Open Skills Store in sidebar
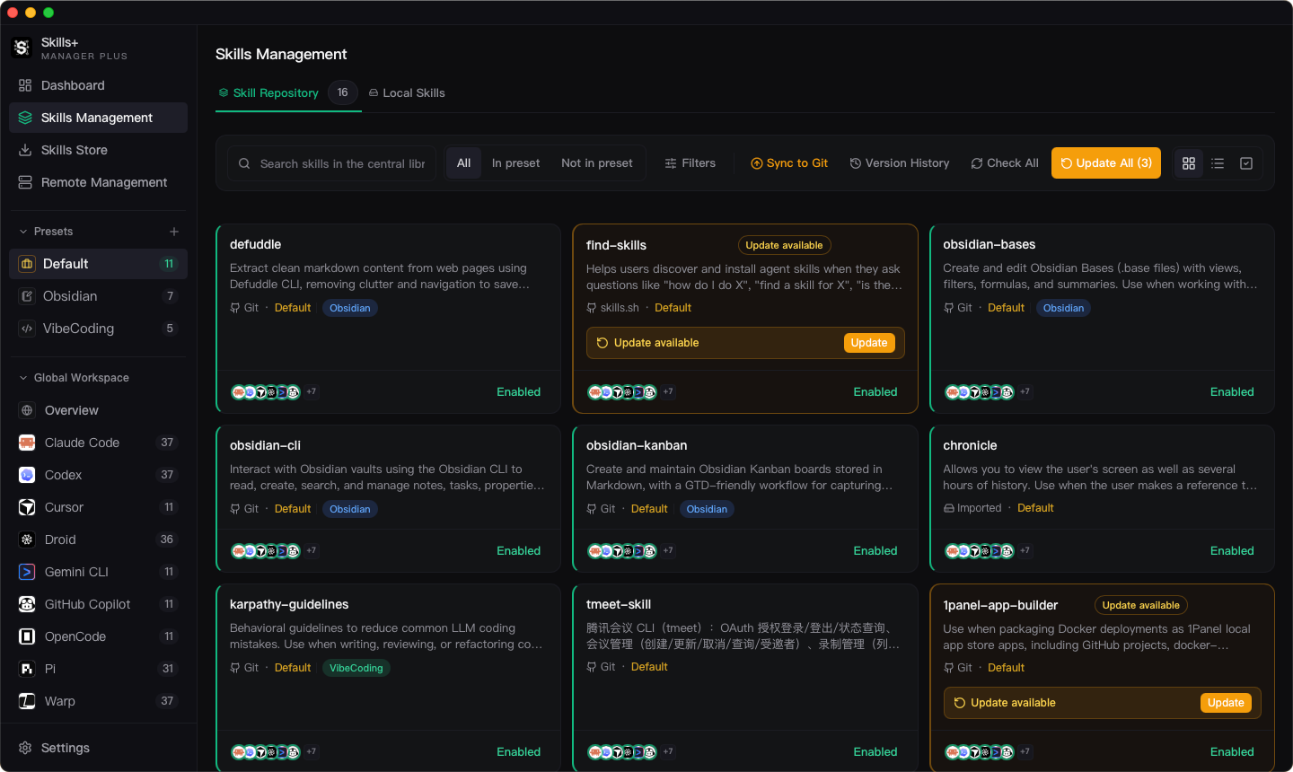The image size is (1293, 772). 98,150
